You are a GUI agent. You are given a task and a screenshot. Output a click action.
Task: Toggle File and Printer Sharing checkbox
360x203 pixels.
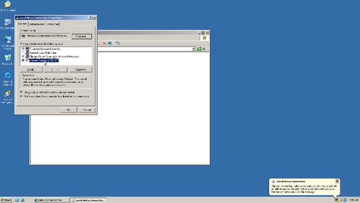tap(23, 56)
